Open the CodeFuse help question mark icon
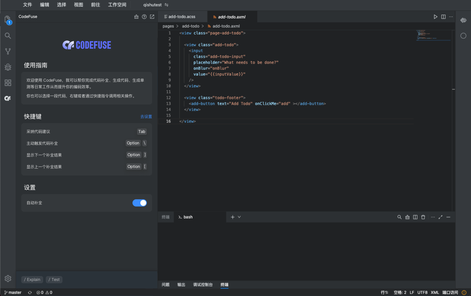The height and width of the screenshot is (296, 471). click(144, 17)
